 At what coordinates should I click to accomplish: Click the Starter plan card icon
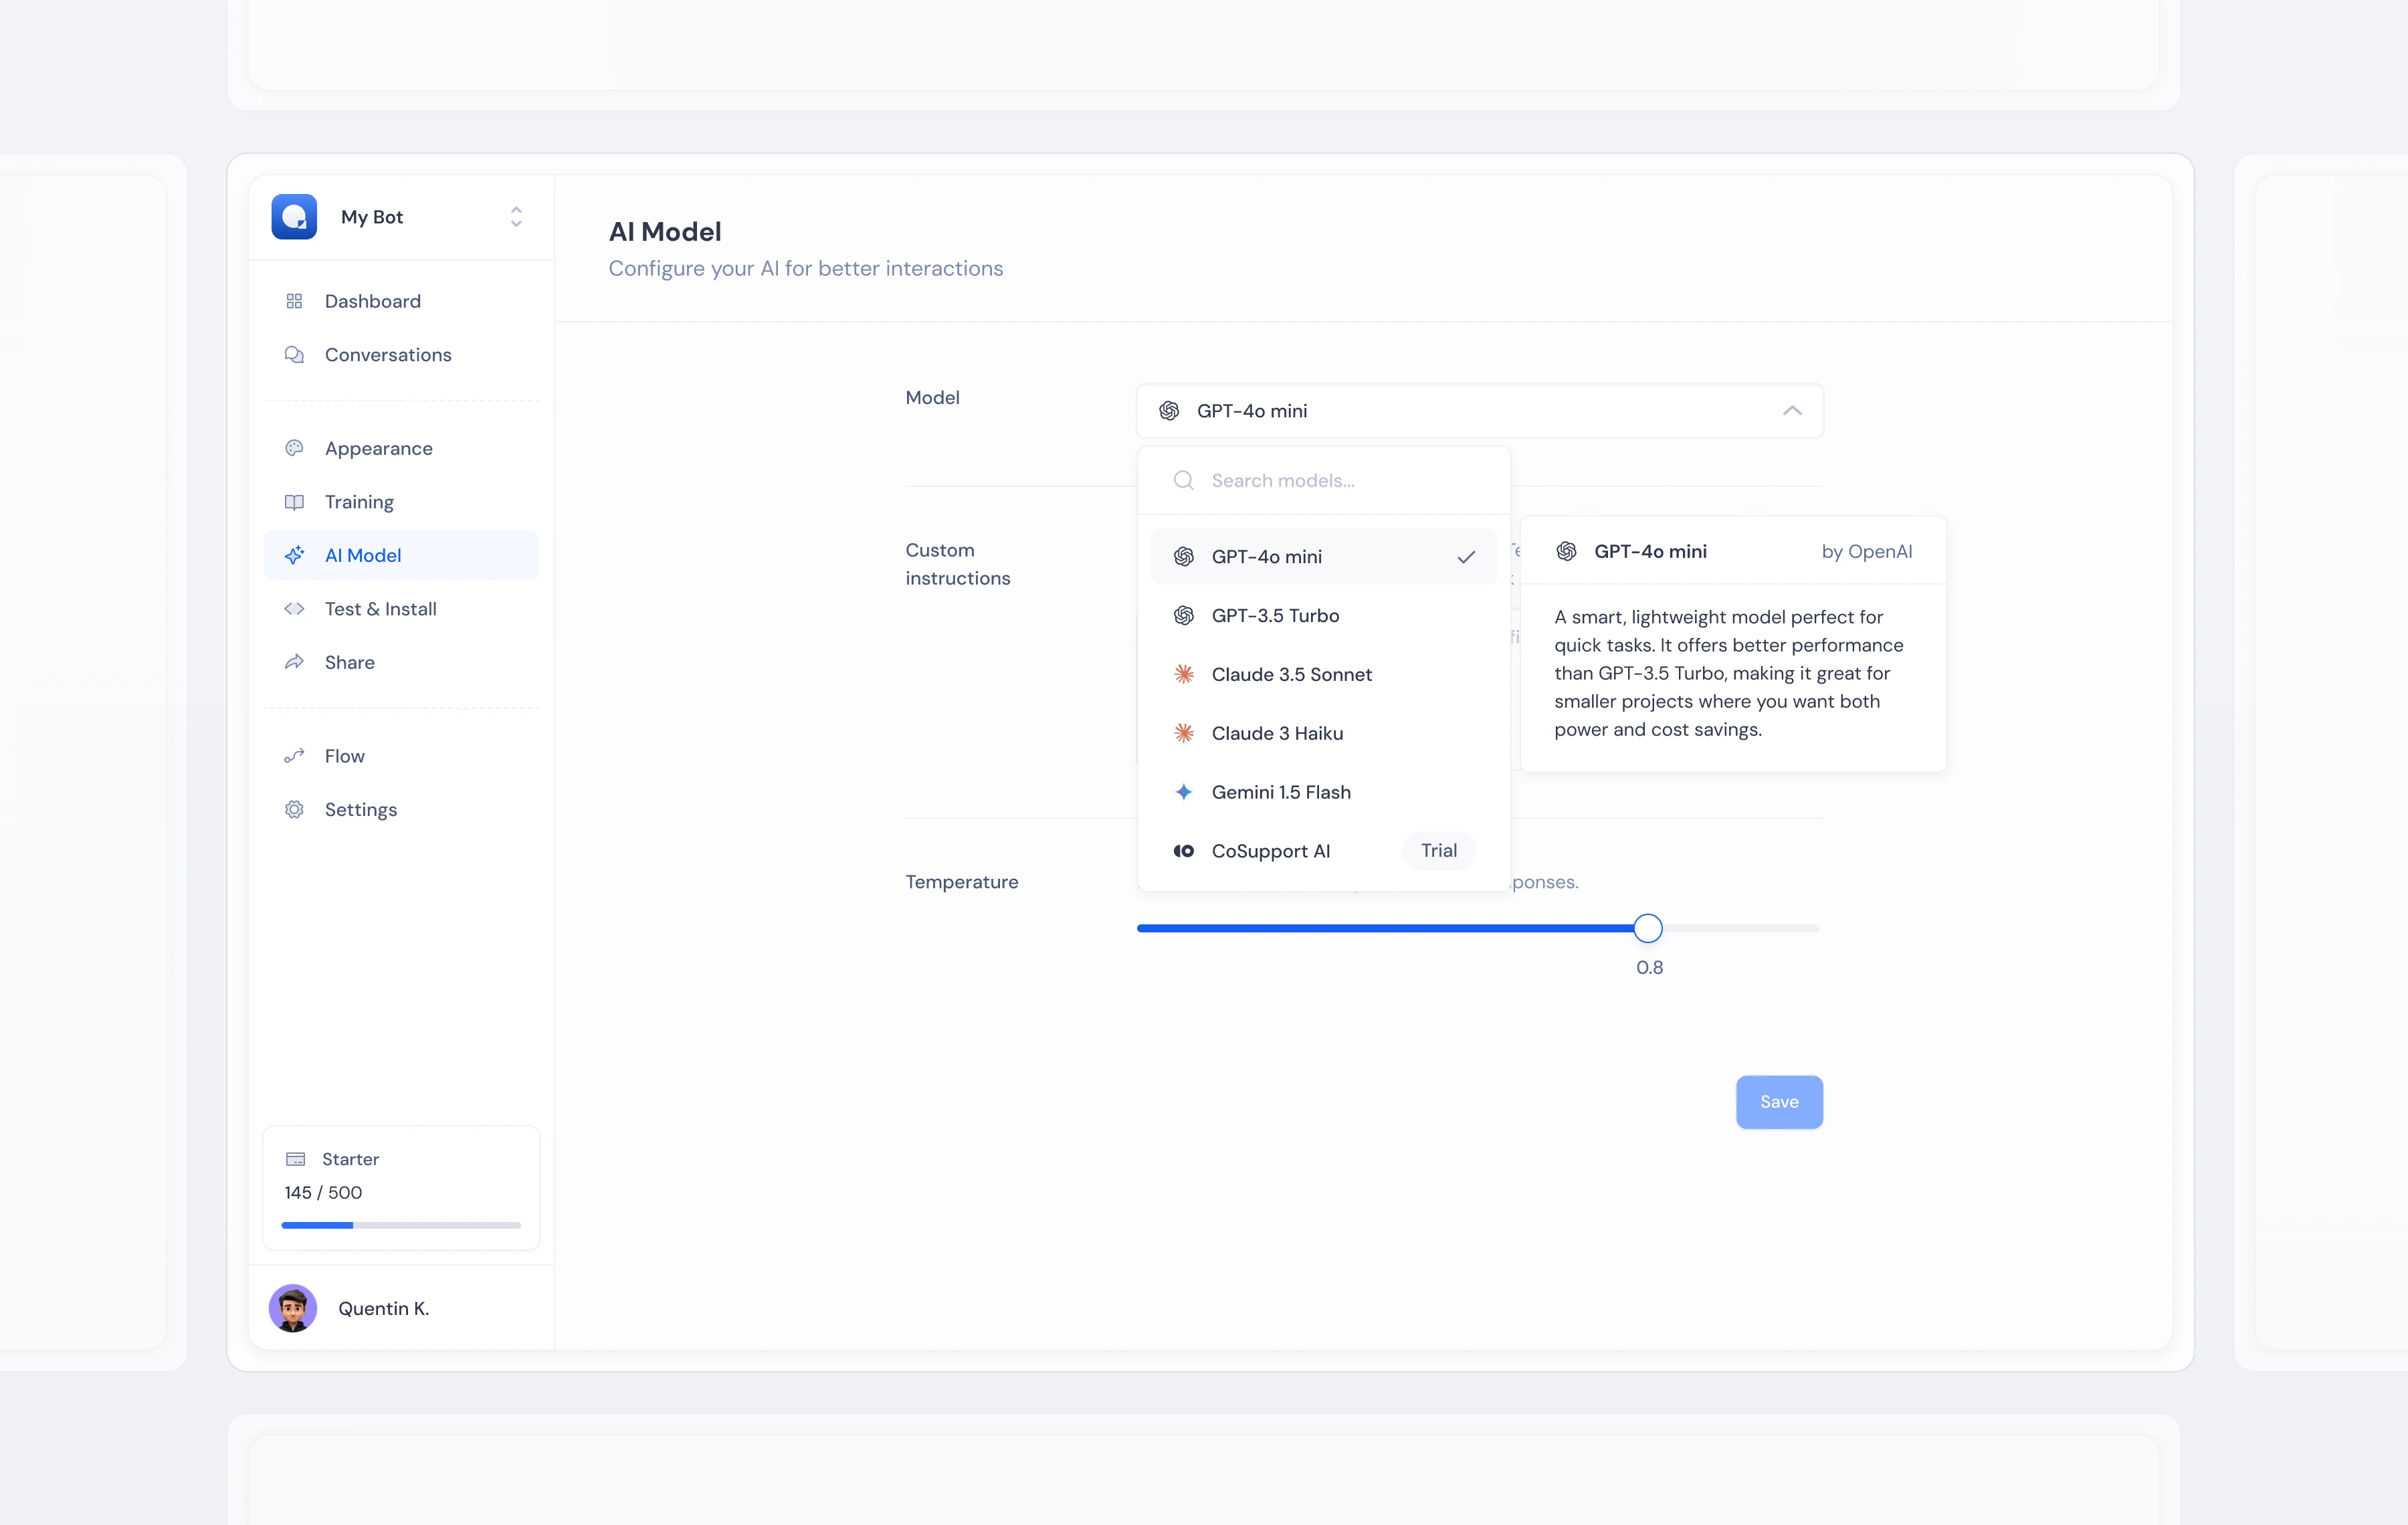pos(296,1159)
